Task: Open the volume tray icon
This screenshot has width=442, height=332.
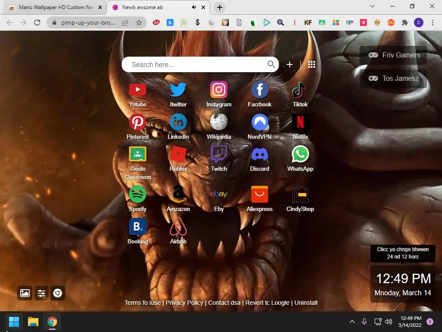Action: 388,322
